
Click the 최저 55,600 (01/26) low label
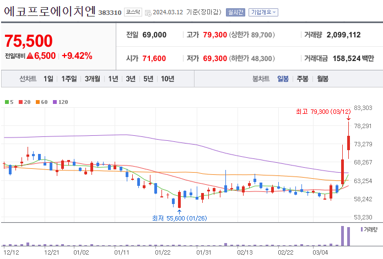(179, 218)
